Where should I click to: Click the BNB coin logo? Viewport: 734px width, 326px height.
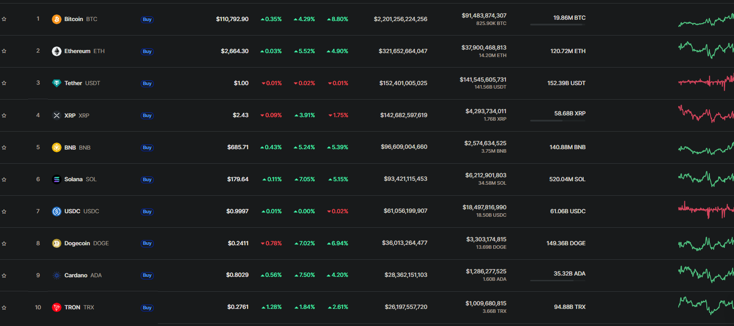[x=57, y=147]
